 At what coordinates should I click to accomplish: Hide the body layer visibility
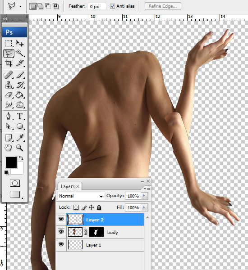click(61, 232)
